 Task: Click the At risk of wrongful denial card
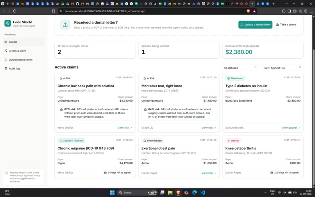(x=95, y=50)
